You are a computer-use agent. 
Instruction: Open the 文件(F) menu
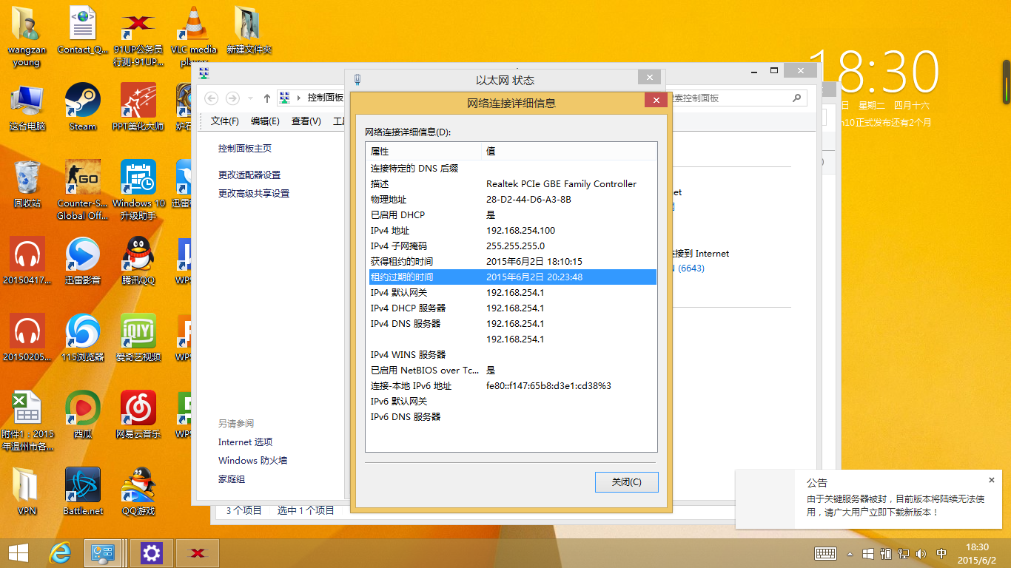225,121
